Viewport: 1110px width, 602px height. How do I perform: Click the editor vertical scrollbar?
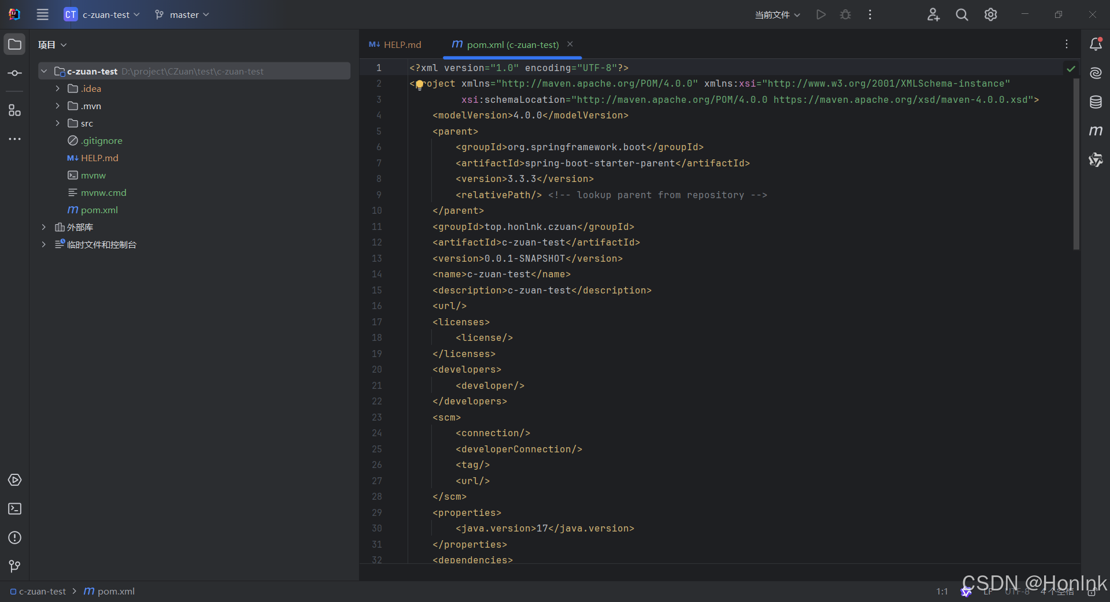(x=1076, y=163)
